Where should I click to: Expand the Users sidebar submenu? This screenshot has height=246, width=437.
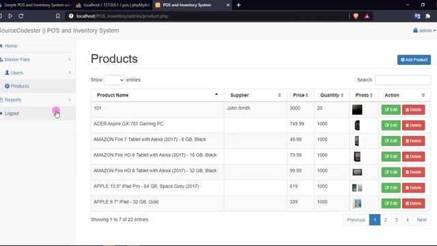(x=38, y=73)
